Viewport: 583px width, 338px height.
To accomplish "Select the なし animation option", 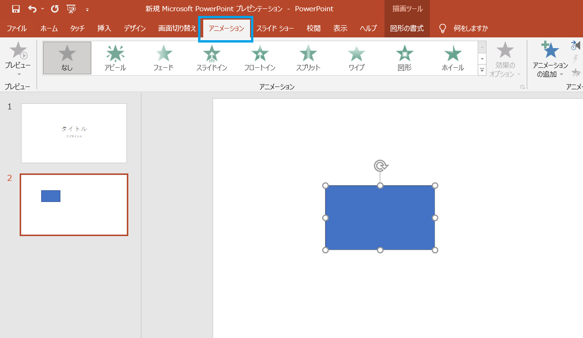I will click(67, 58).
